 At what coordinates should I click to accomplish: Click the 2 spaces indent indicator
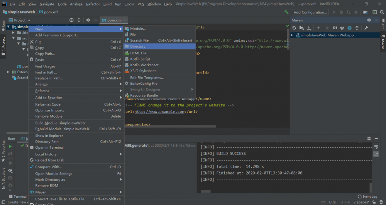361,202
